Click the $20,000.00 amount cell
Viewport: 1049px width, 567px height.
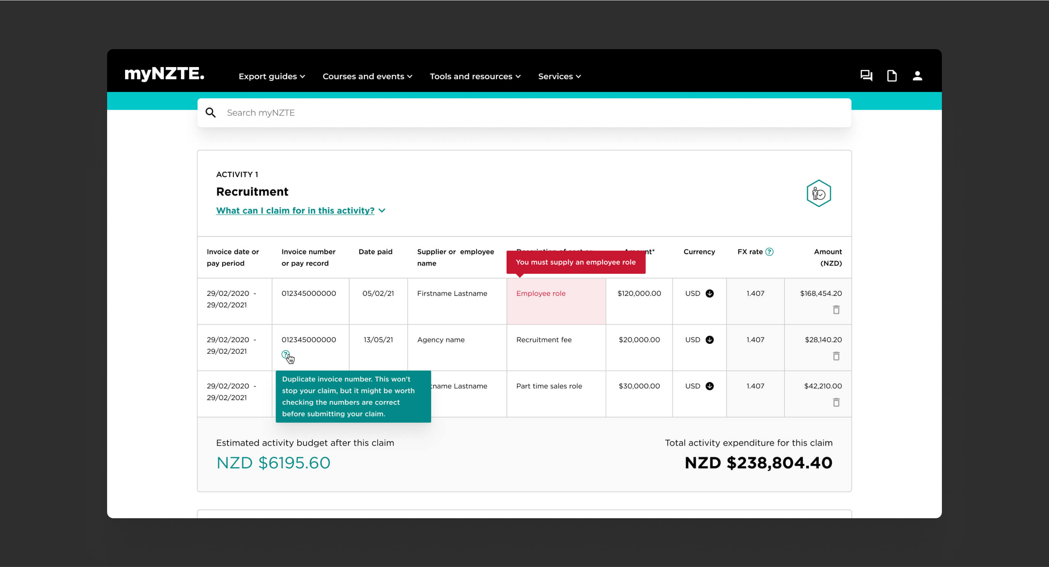point(639,348)
